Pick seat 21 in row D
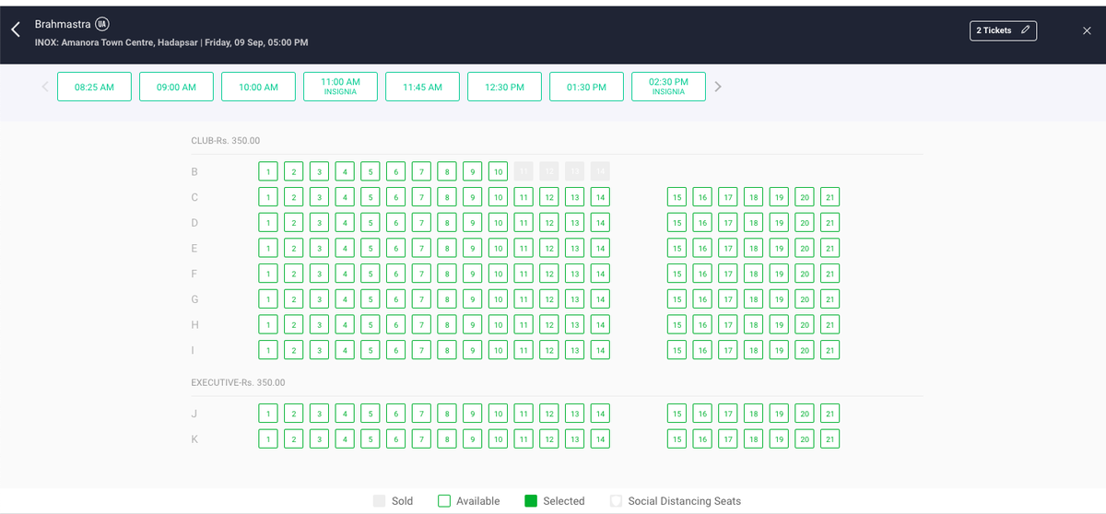 click(x=830, y=222)
